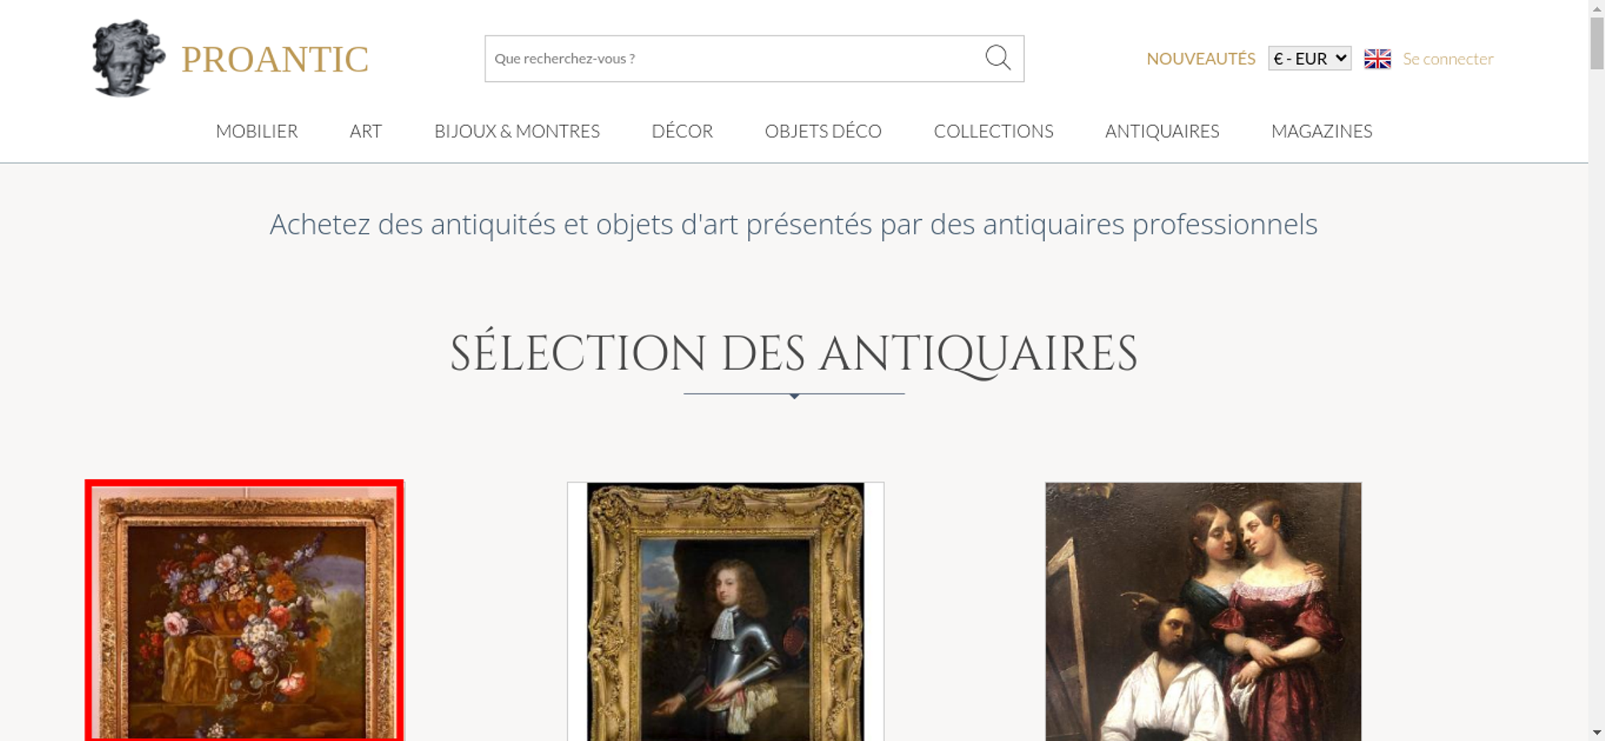Screen dimensions: 1605x741
Task: Open the EUR currency dropdown
Action: tap(1310, 59)
